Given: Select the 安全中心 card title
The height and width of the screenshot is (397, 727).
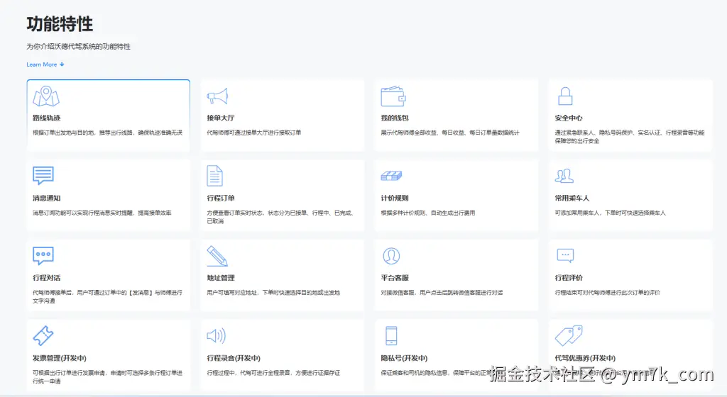Looking at the screenshot, I should click(569, 118).
